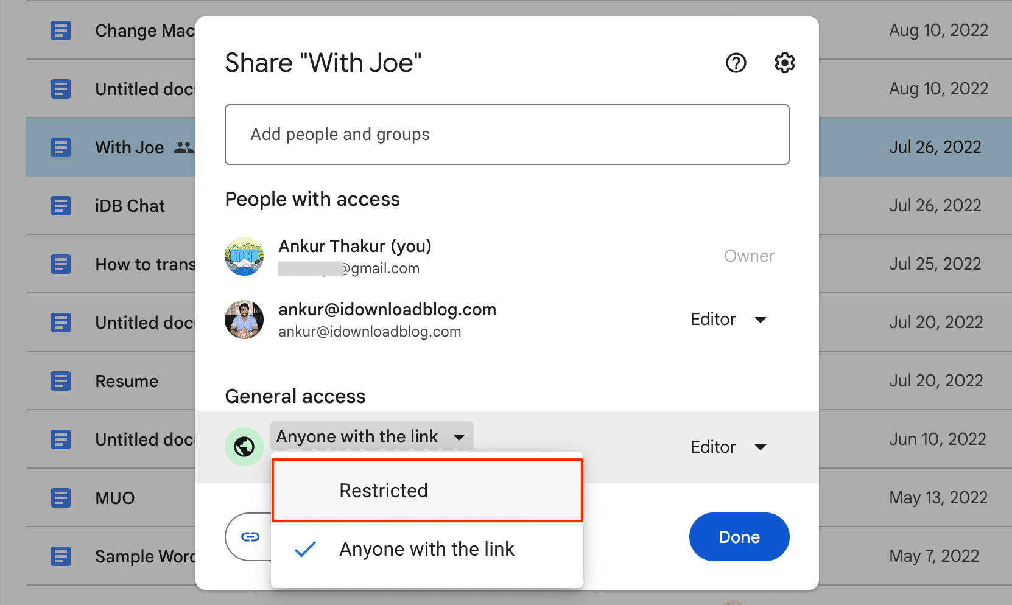Click Ankur Thakur's profile avatar
This screenshot has width=1012, height=605.
point(244,256)
